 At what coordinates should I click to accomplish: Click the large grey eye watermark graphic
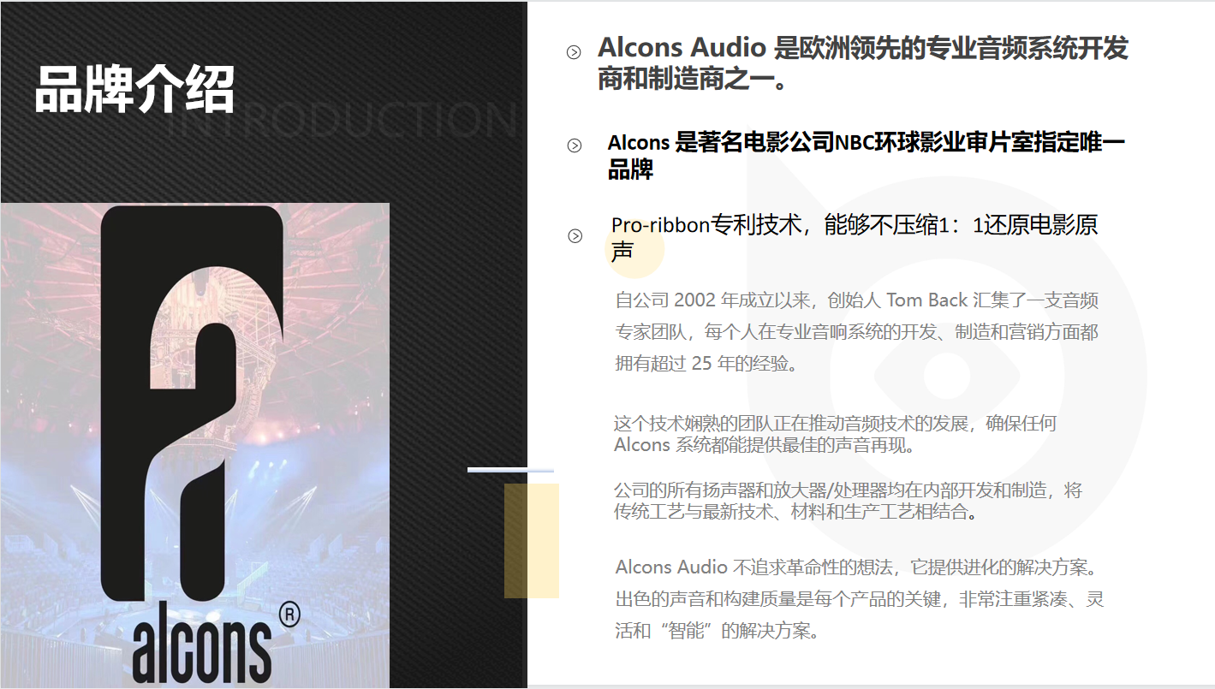pyautogui.click(x=945, y=367)
